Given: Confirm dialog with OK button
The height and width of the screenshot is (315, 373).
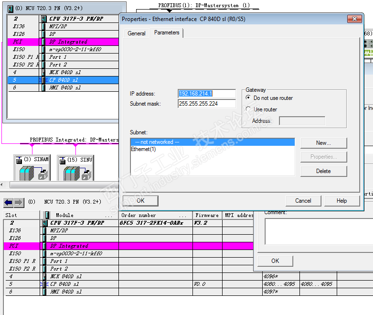Looking at the screenshot, I should click(x=140, y=201).
